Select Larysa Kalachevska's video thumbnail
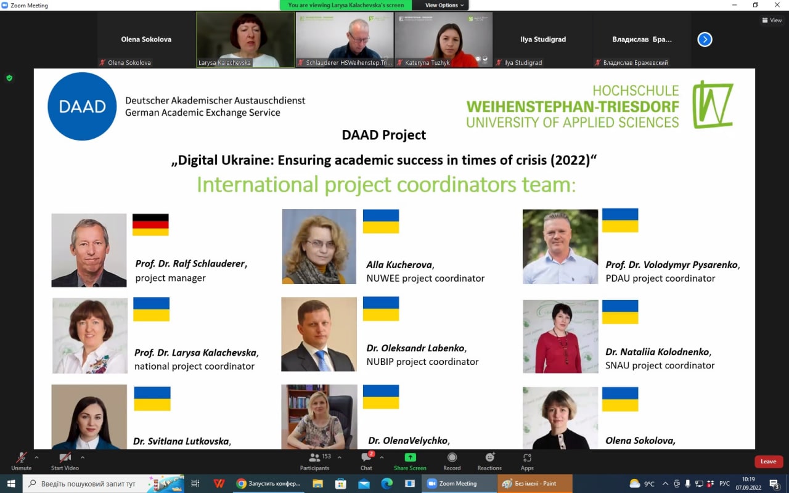 coord(245,39)
